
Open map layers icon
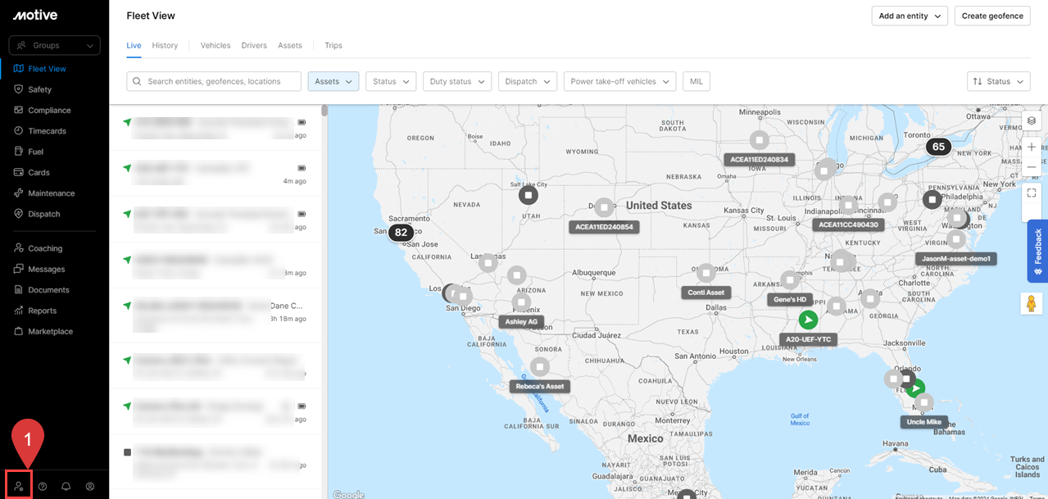(x=1032, y=120)
